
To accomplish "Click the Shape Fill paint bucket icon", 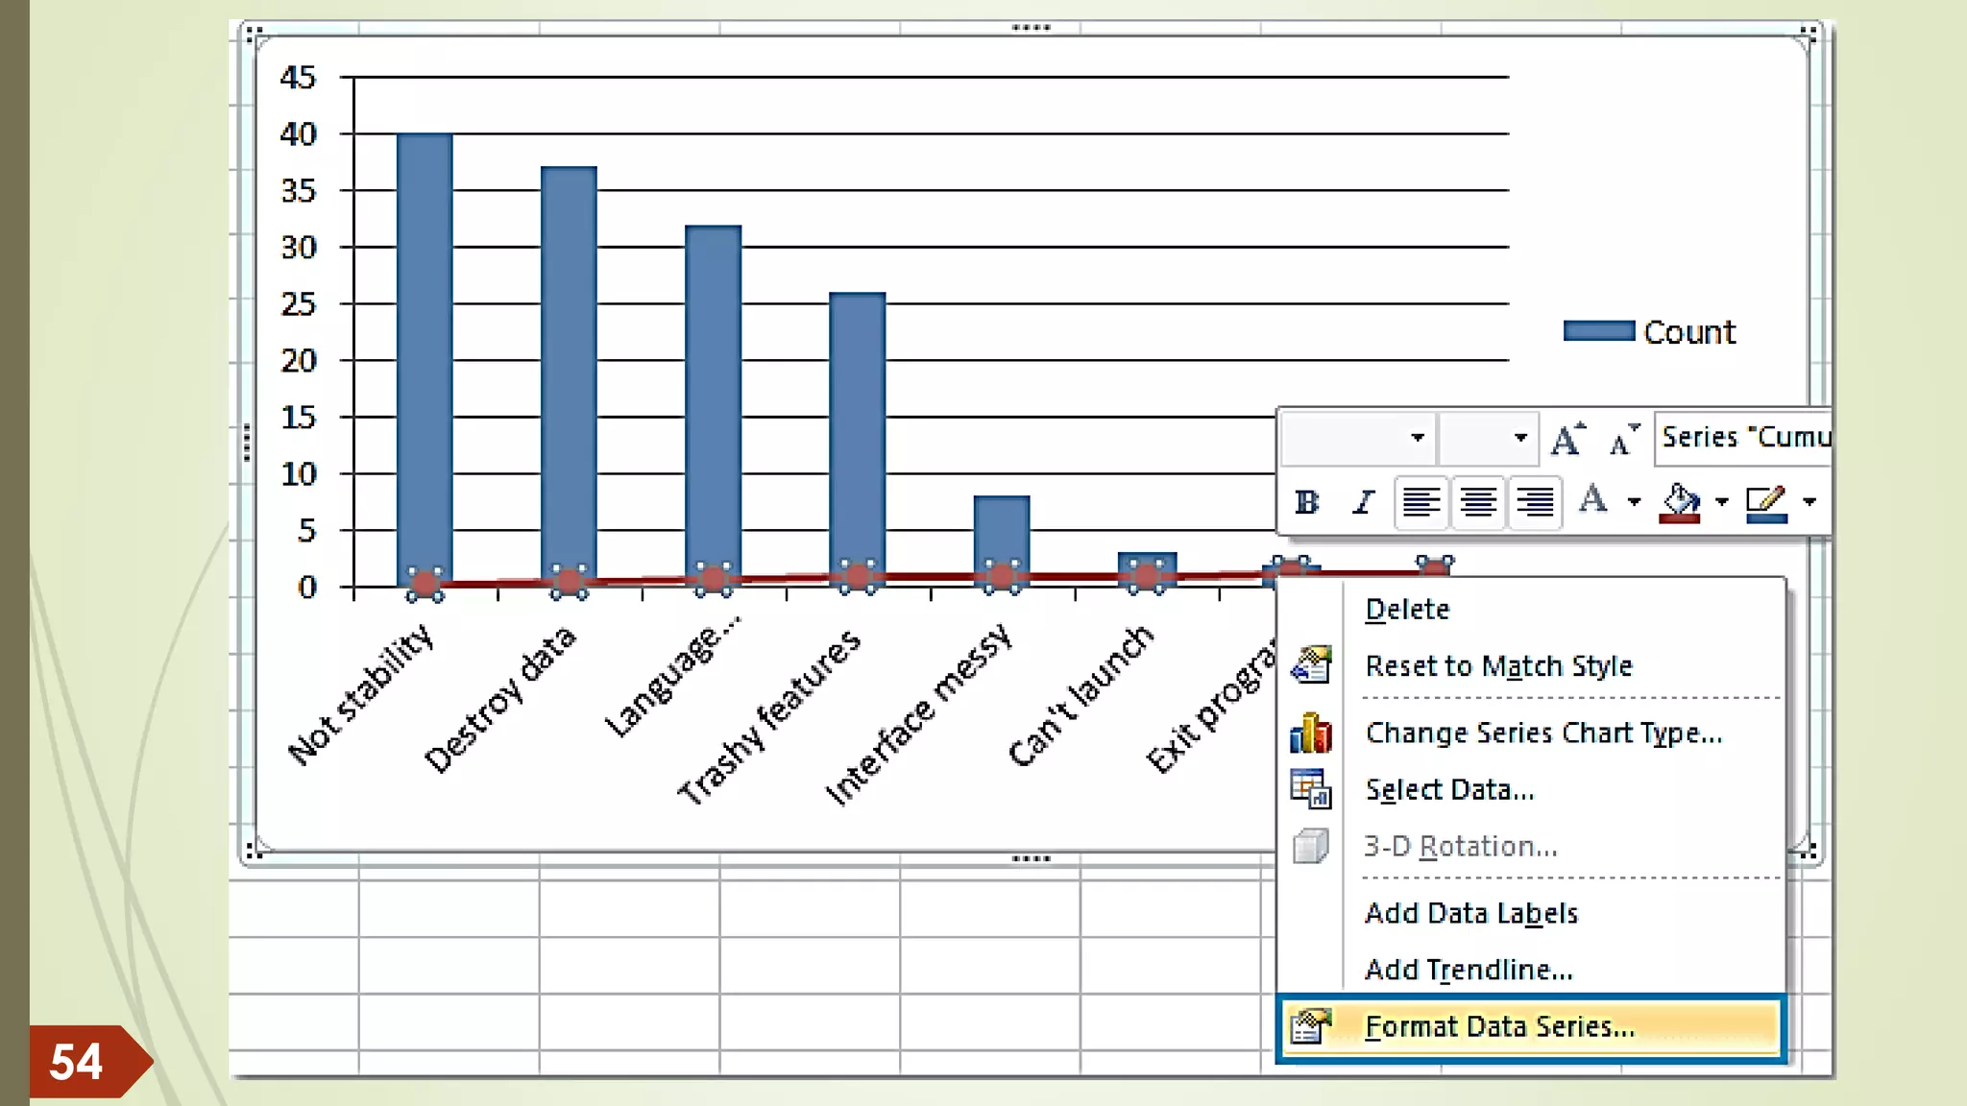I will point(1680,501).
